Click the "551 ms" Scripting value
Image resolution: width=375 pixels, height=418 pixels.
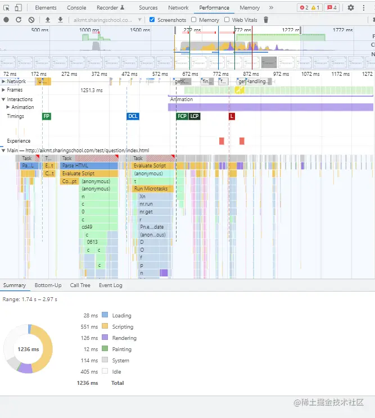point(89,326)
